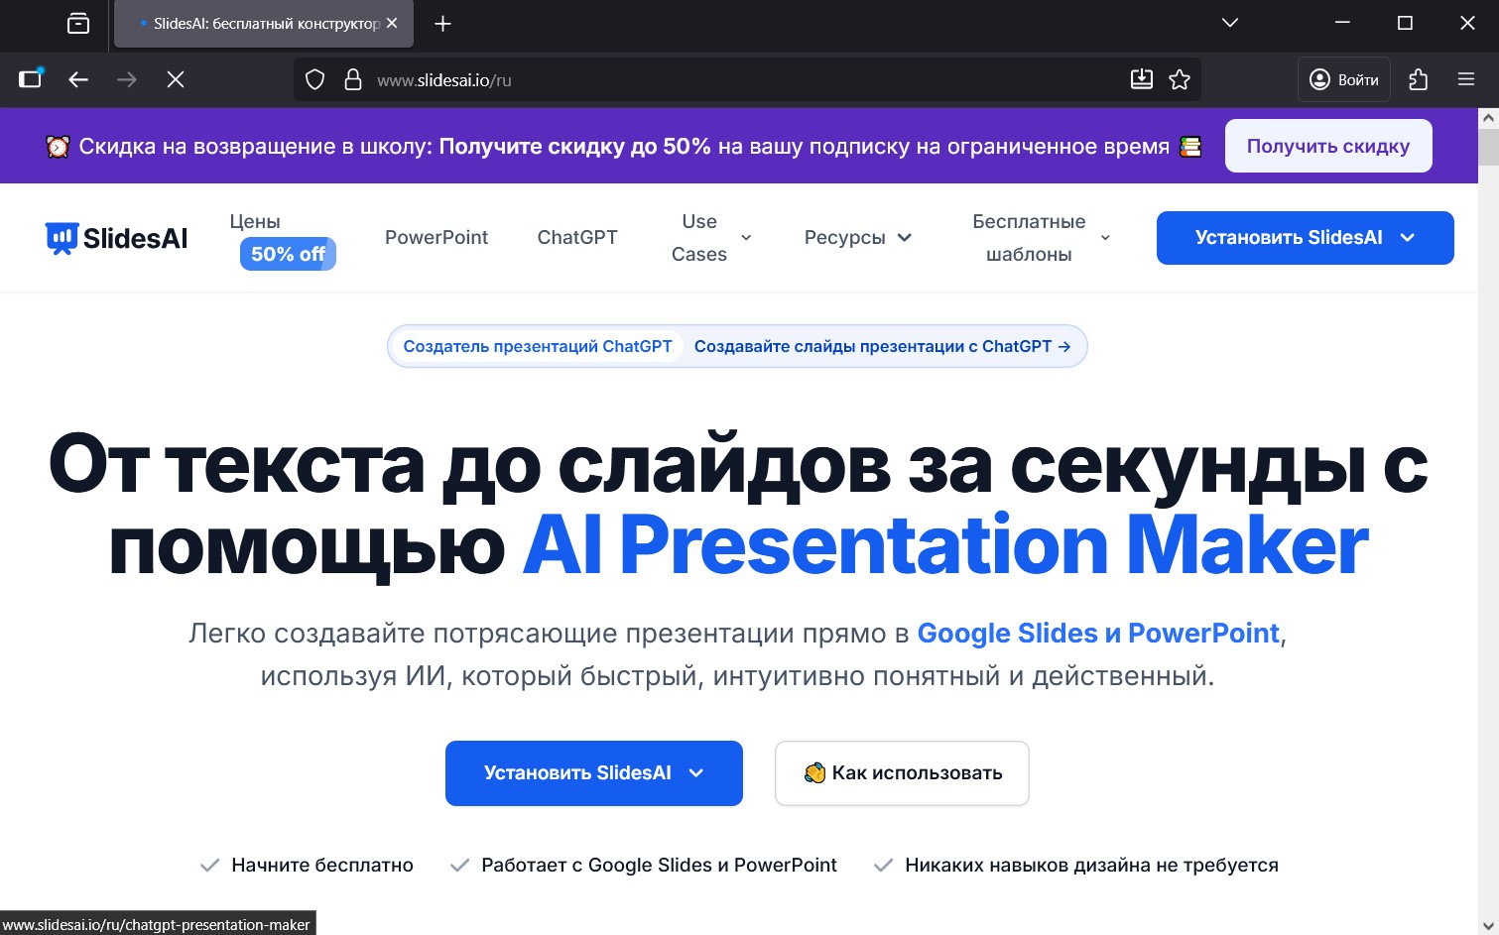Click the save page icon beside the star
Screen dimensions: 1499x935
pyautogui.click(x=1142, y=79)
